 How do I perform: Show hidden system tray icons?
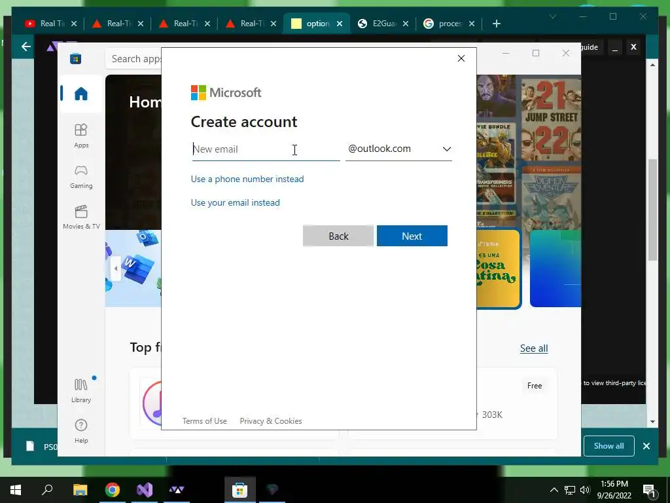coord(554,490)
